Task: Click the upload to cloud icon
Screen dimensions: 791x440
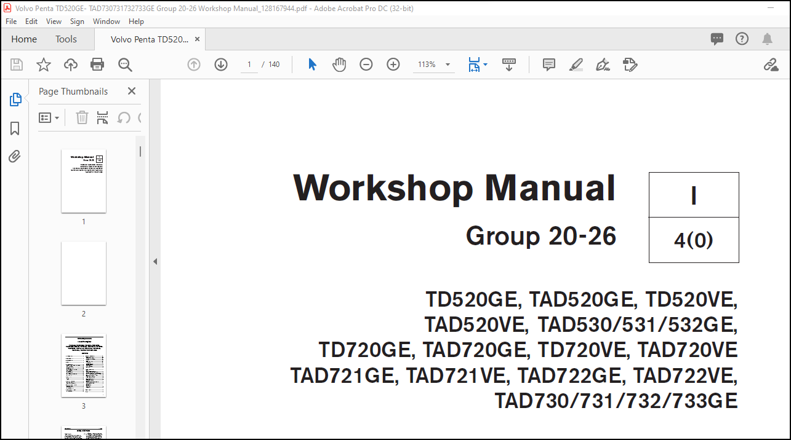Action: pos(71,65)
